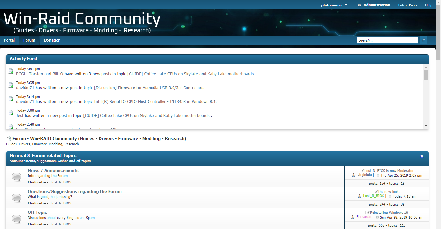Click user icon beside green Lost_N_BIOS
441x229 pixels.
[x=360, y=196]
